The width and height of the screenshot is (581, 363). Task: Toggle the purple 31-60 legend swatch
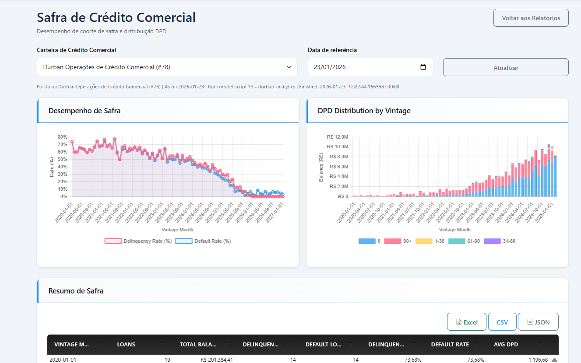(x=492, y=241)
